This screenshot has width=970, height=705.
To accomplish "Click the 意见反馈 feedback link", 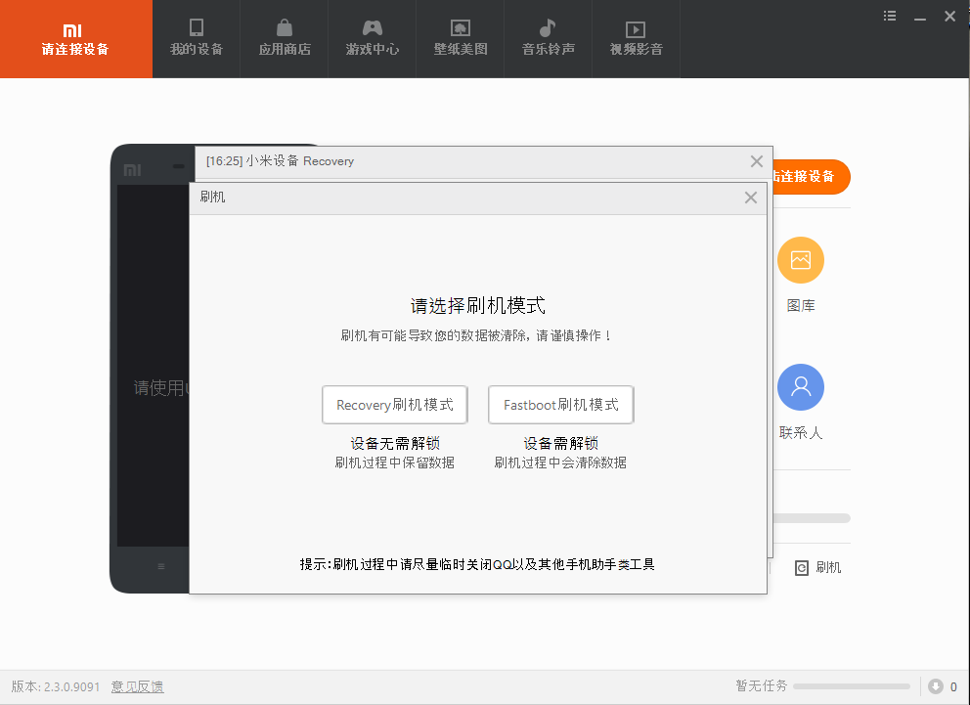I will (x=137, y=686).
